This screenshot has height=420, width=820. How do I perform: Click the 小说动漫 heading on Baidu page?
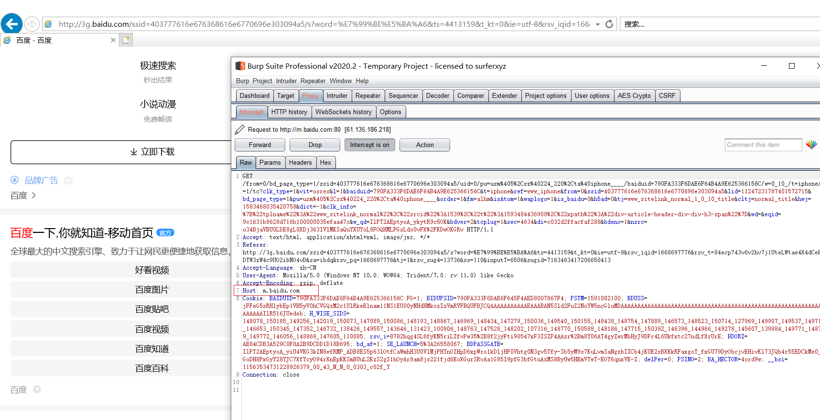pos(158,105)
